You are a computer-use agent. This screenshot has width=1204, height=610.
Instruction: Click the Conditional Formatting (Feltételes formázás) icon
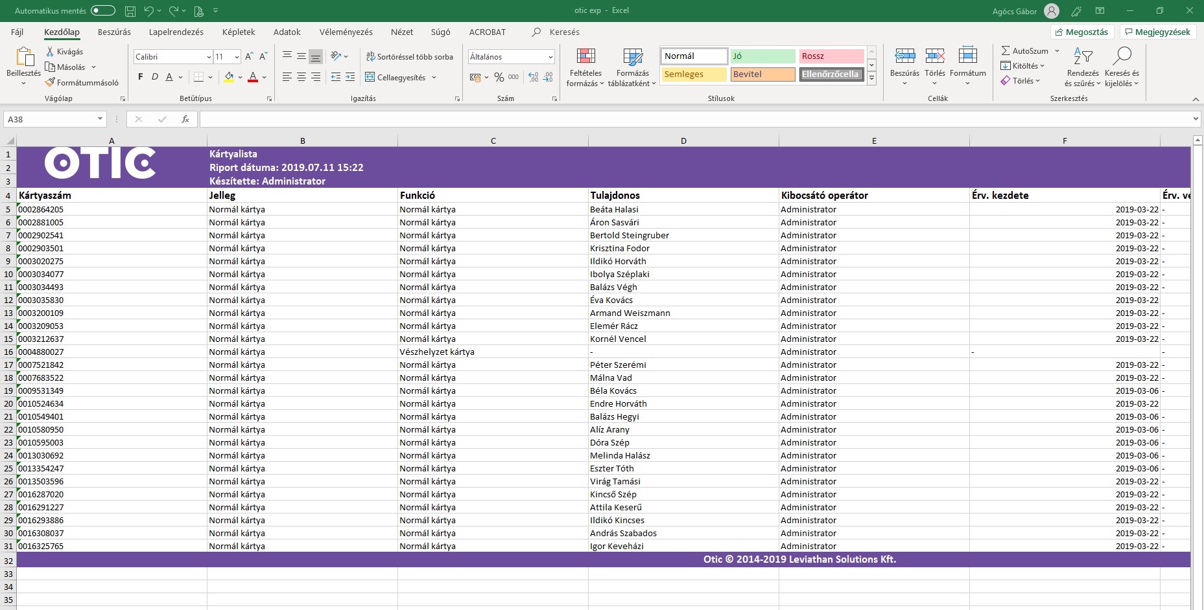pyautogui.click(x=585, y=57)
